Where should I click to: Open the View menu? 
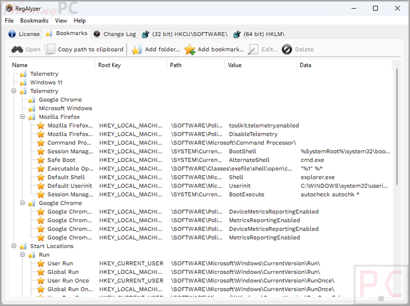point(61,21)
